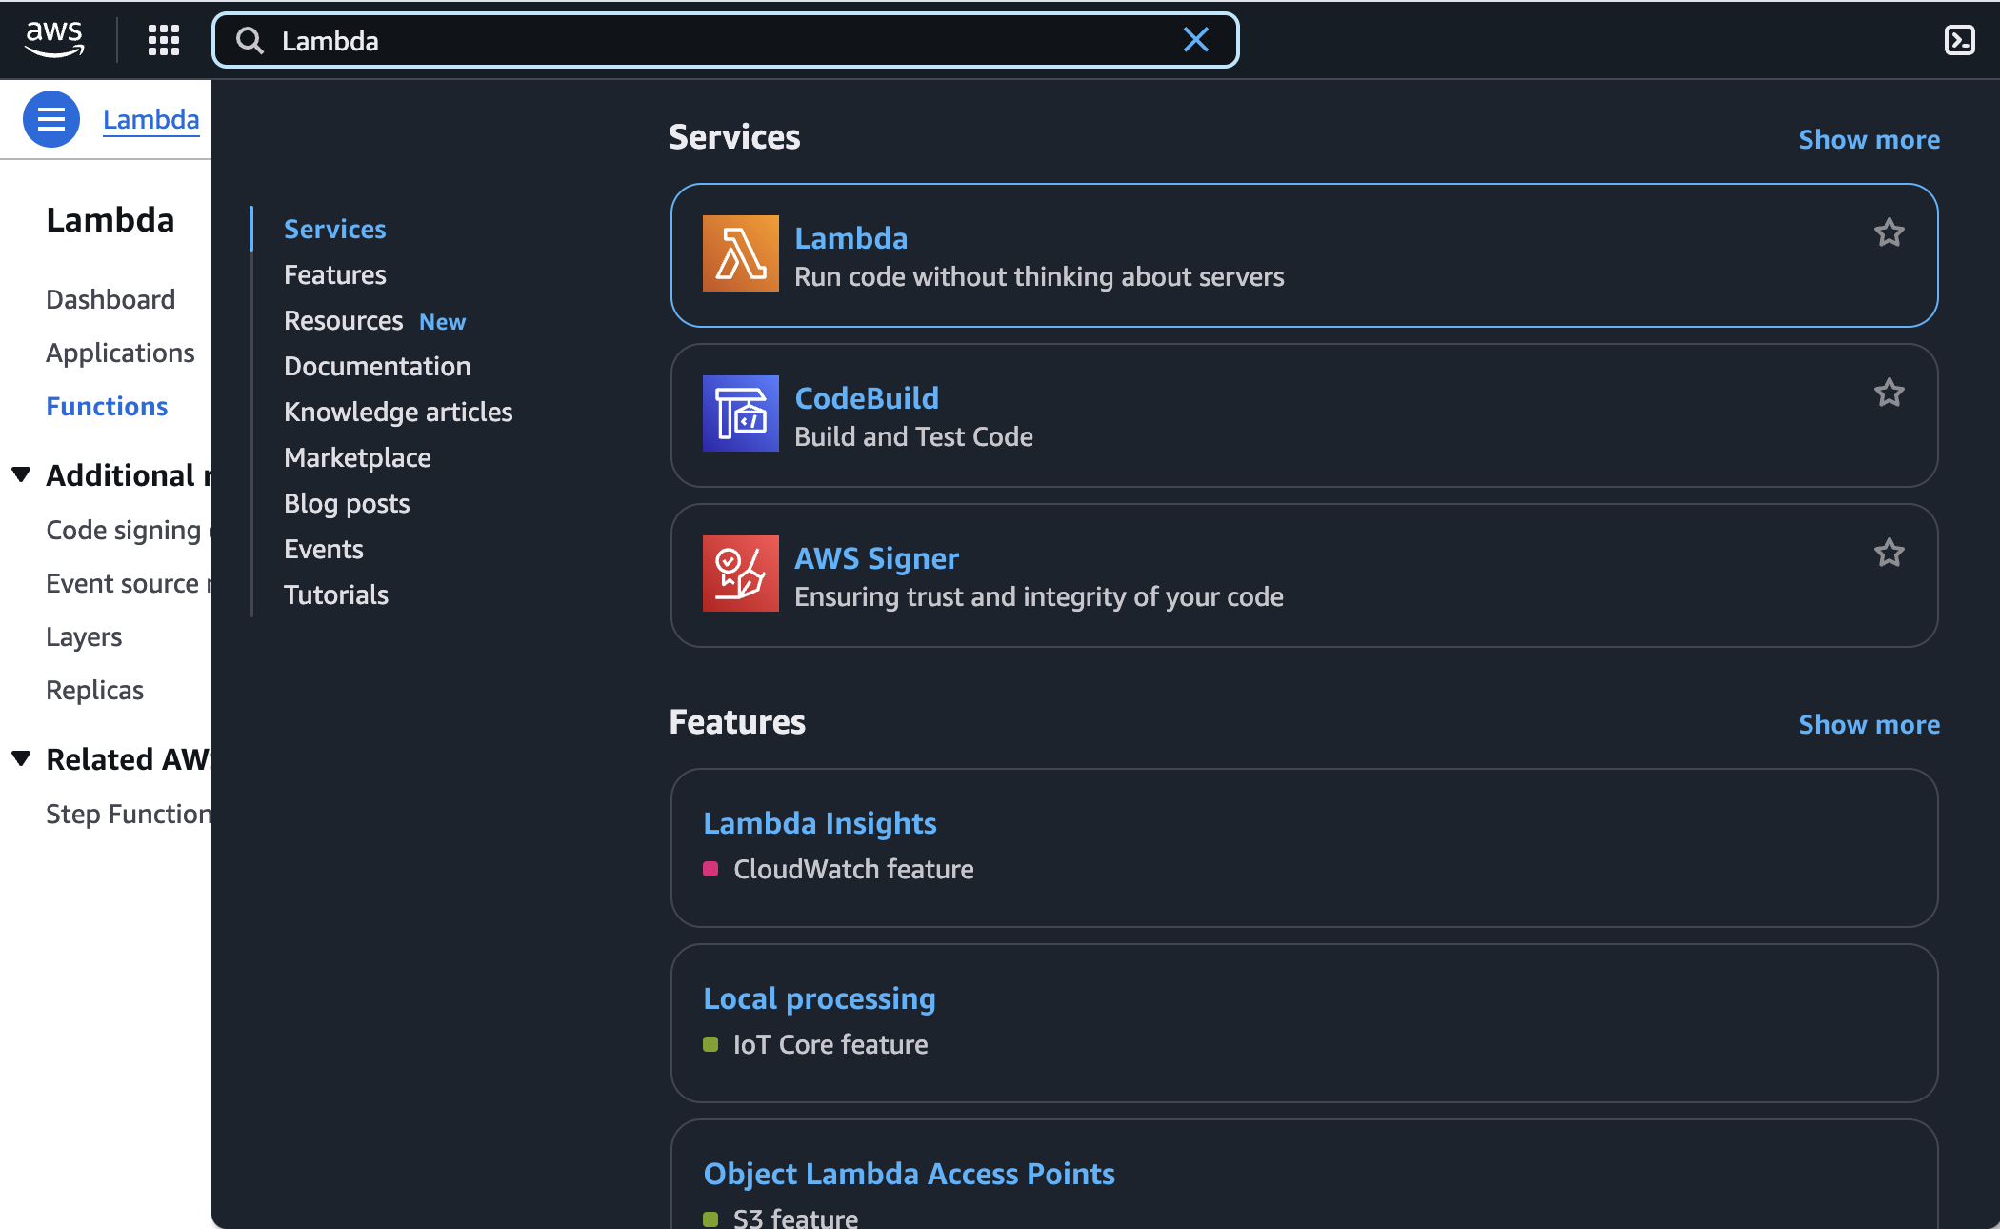
Task: Collapse the Related AWS resources arrow
Action: point(21,758)
